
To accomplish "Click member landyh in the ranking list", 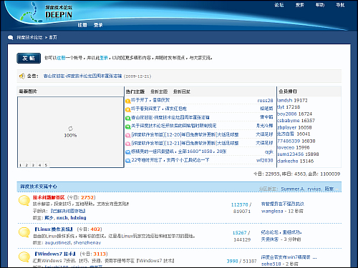I will (285, 100).
